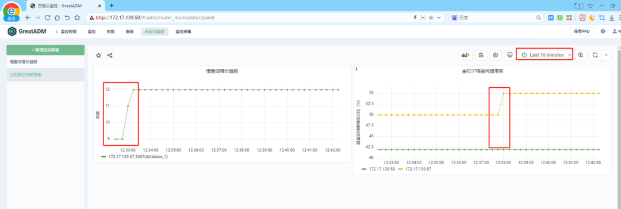
Task: Refresh the dashboard data
Action: pyautogui.click(x=595, y=55)
